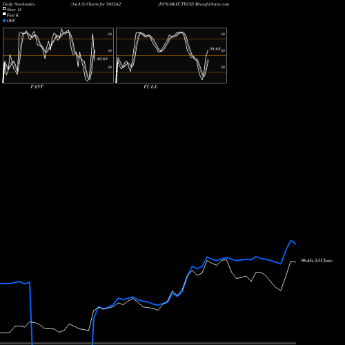Click the 'FAST' chart caption
Image resolution: width=345 pixels, height=345 pixels.
point(37,87)
